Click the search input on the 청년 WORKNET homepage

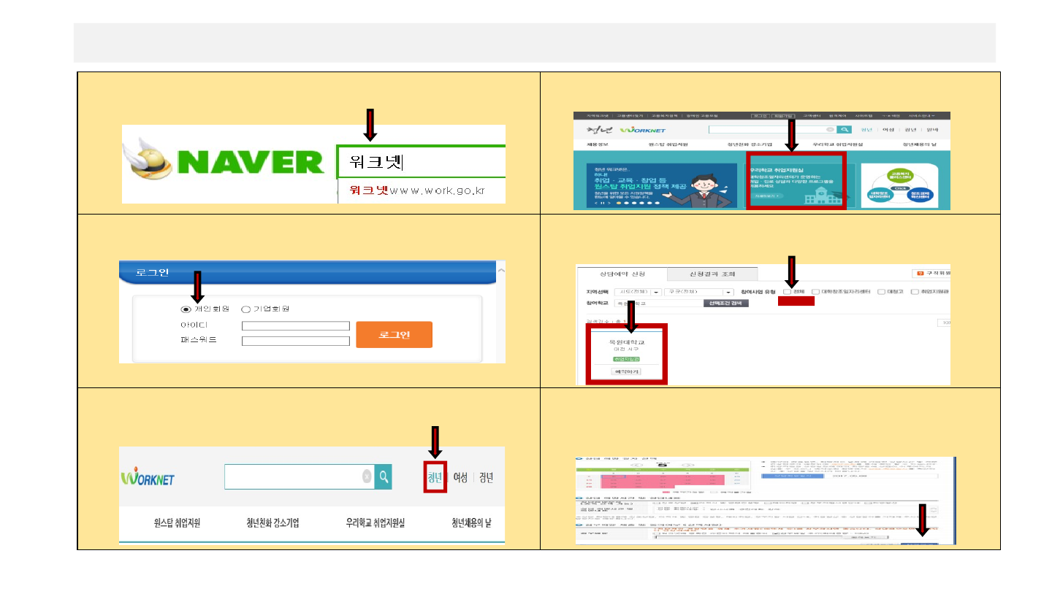click(772, 129)
